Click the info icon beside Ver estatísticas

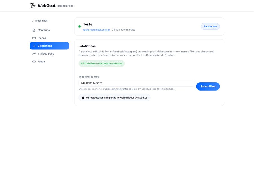click(x=83, y=97)
